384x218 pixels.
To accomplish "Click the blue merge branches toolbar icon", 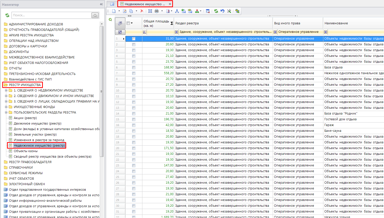I will pyautogui.click(x=177, y=11).
